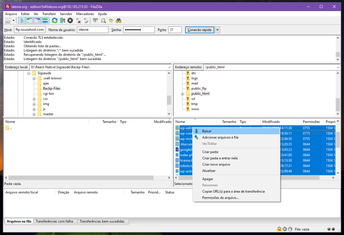Image resolution: width=344 pixels, height=235 pixels.
Task: Click the question-mark icon beside tmp
Action: [188, 104]
